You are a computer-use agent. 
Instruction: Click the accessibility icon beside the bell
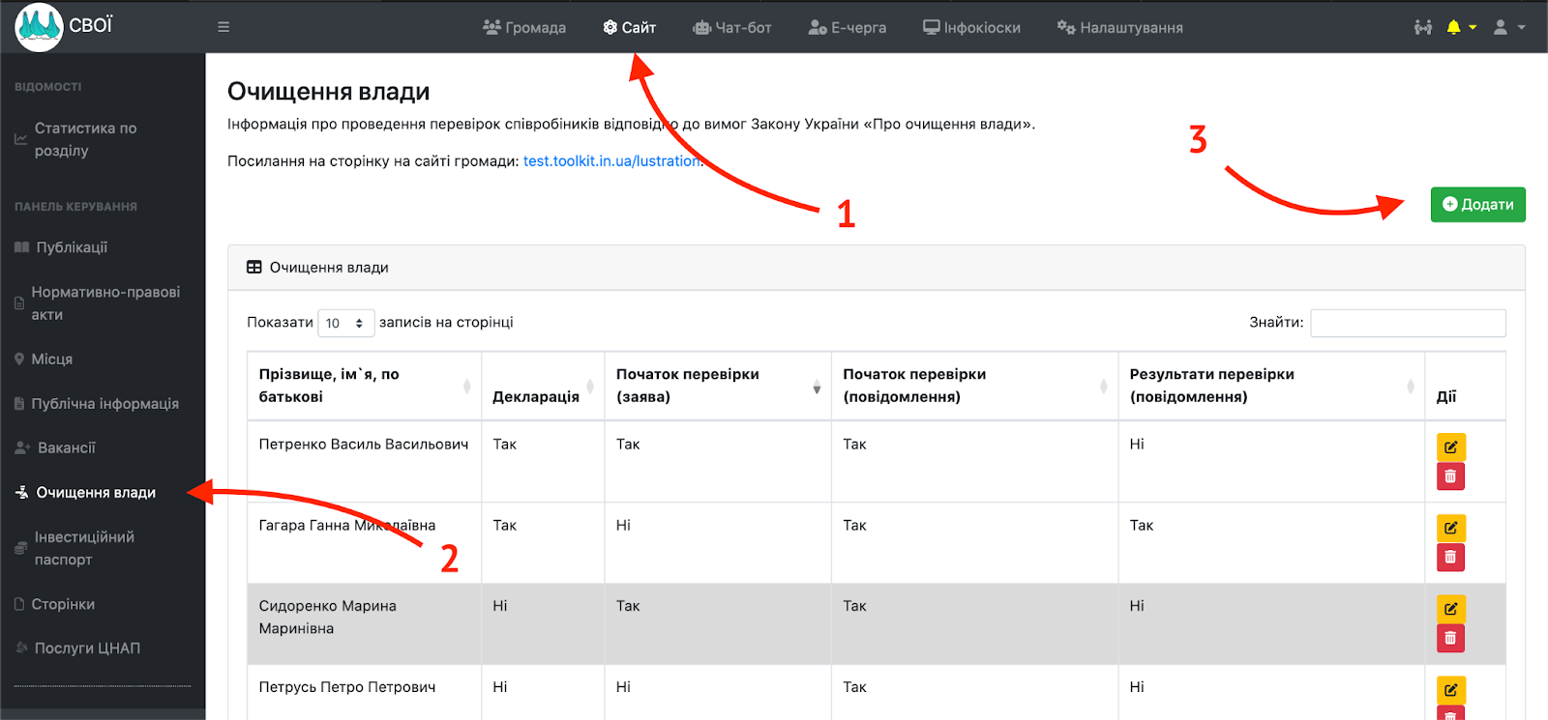point(1422,27)
